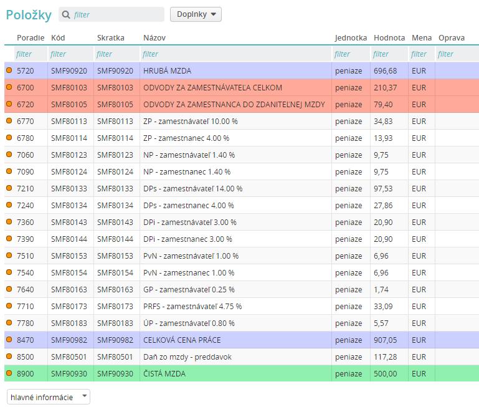Click the Oprava column filter field

457,54
